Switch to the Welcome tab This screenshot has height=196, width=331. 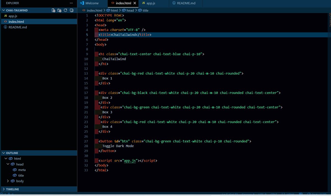click(92, 3)
